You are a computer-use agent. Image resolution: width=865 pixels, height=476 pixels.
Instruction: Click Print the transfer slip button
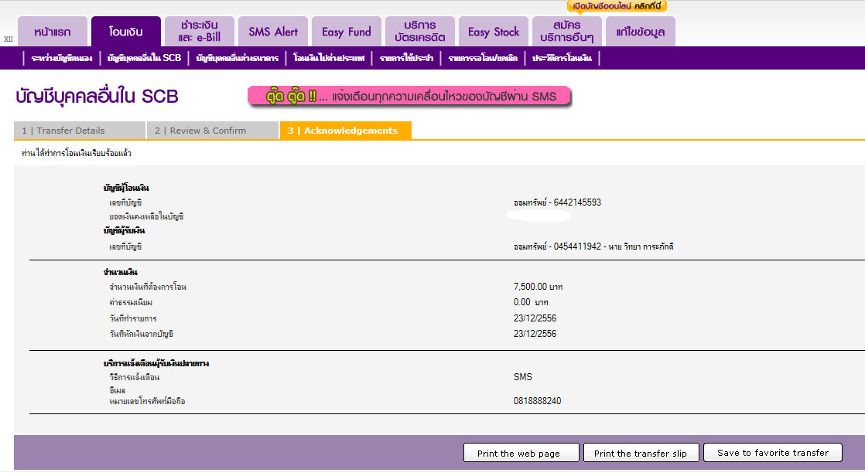tap(641, 453)
